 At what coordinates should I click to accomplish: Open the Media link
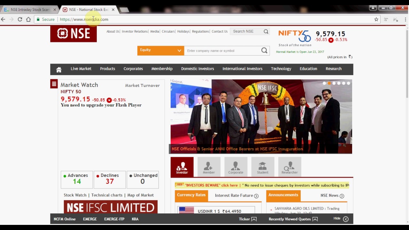155,31
